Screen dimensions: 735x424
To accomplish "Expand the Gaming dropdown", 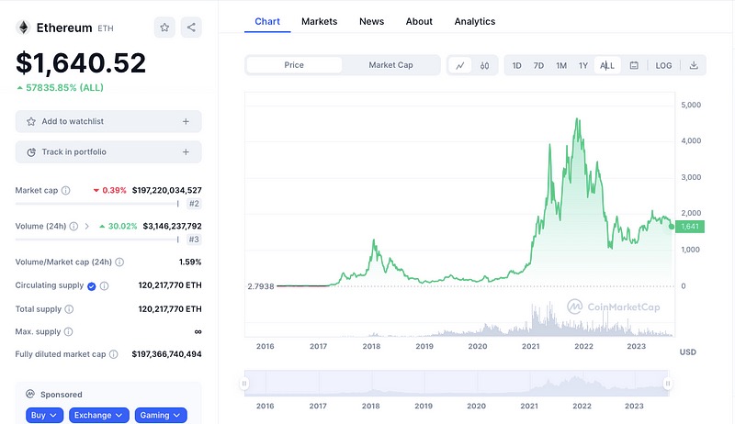I will coord(161,415).
